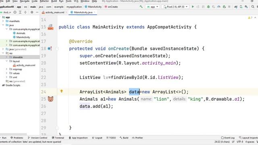This screenshot has width=258, height=145.
Task: Hide the project panel with minus icon
Action: 37,12
